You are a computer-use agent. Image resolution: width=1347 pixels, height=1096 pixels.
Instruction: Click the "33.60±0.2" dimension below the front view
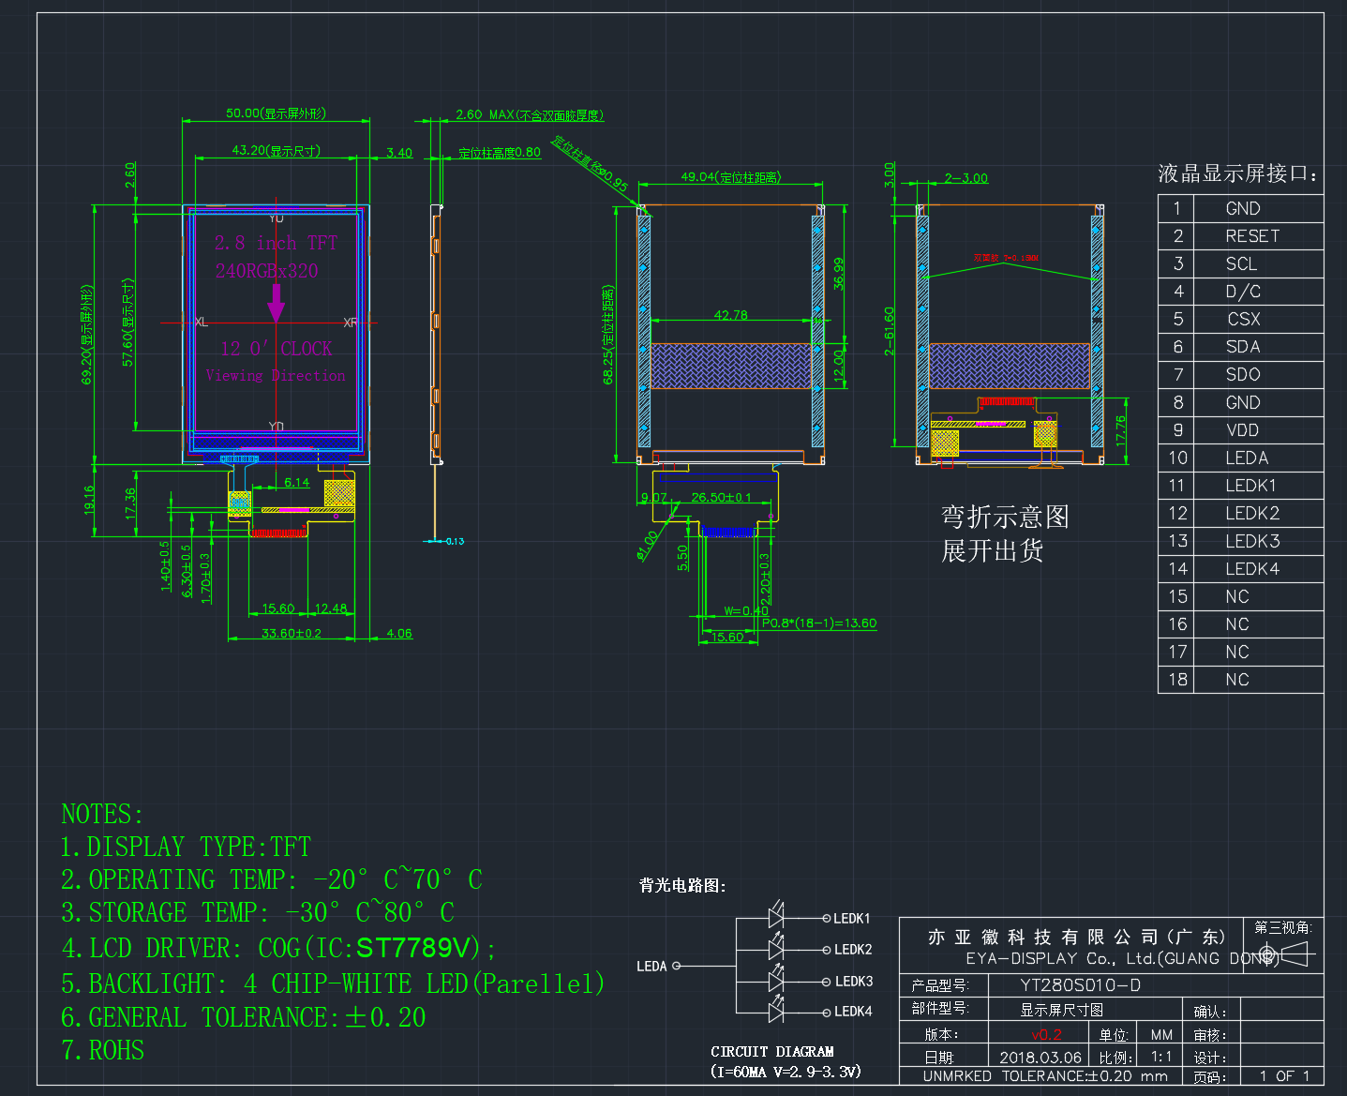pyautogui.click(x=292, y=634)
